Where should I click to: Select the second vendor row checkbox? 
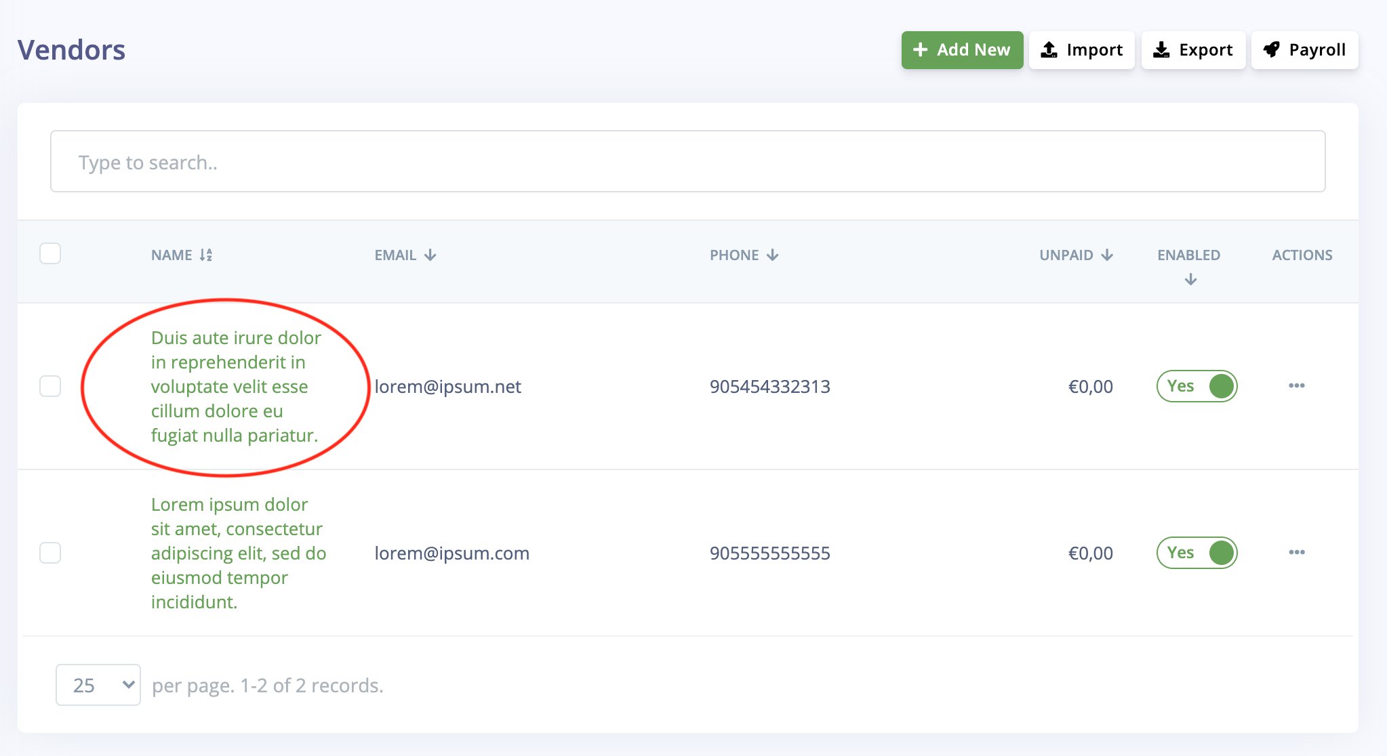pyautogui.click(x=50, y=553)
